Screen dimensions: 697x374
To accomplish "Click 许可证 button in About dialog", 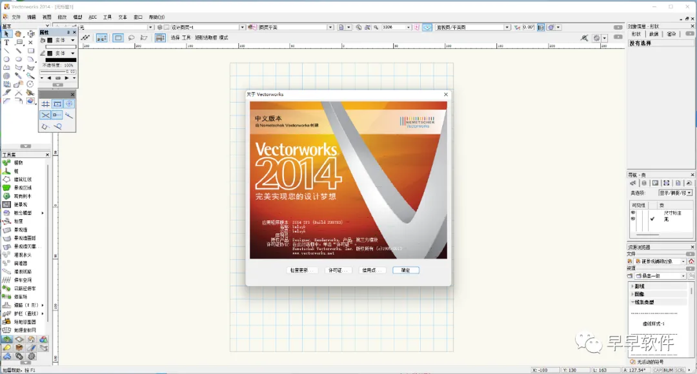I will [x=338, y=270].
